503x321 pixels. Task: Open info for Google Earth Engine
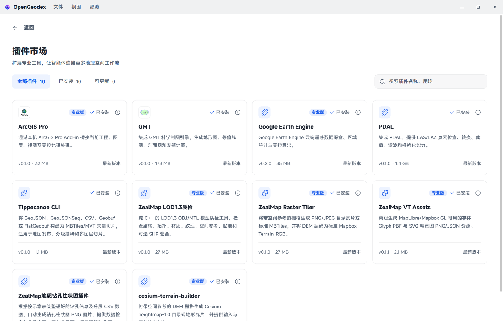pos(358,113)
